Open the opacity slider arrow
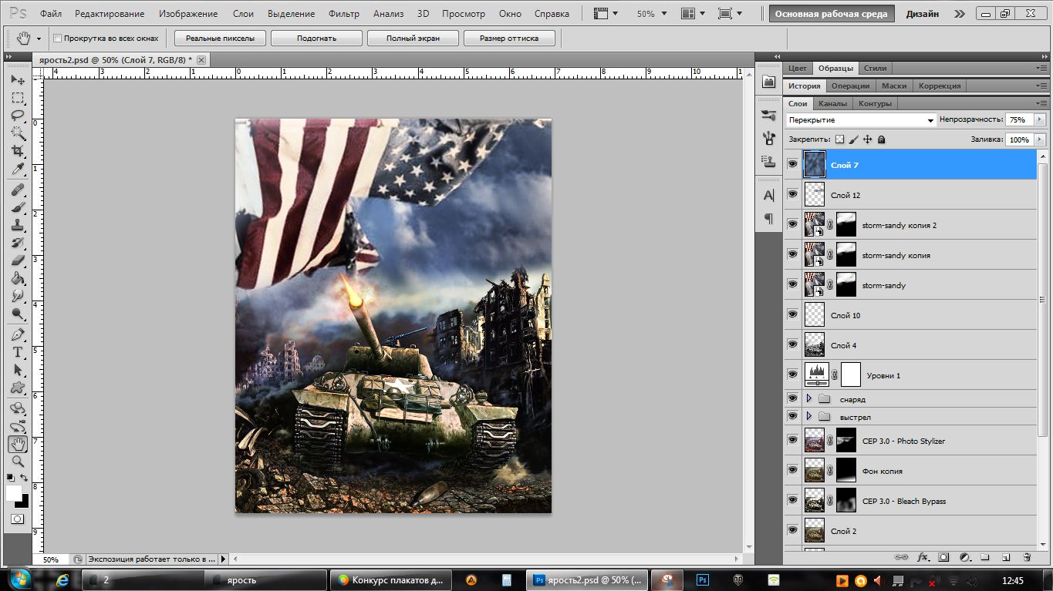Image resolution: width=1053 pixels, height=591 pixels. pyautogui.click(x=1040, y=120)
